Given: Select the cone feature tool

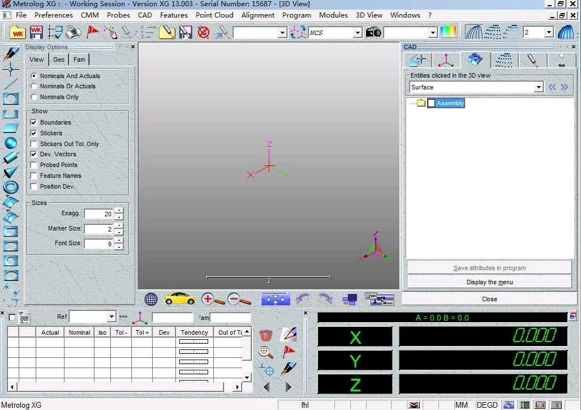Looking at the screenshot, I should point(10,172).
